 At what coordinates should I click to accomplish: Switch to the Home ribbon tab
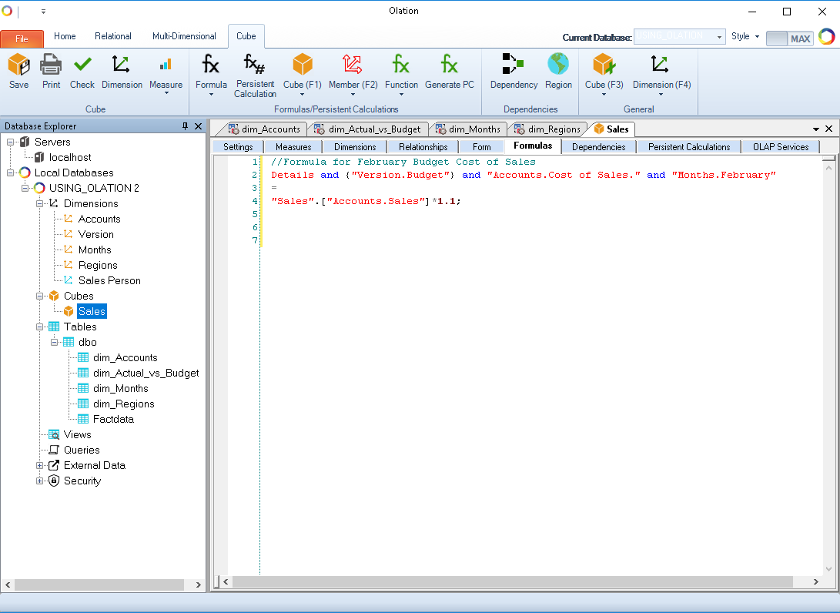coord(65,36)
